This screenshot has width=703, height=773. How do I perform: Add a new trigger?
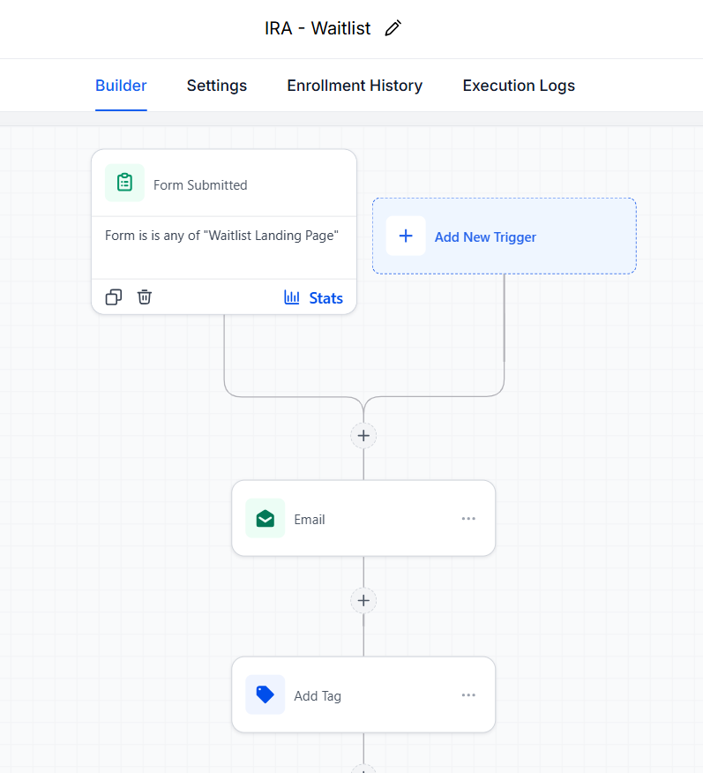pyautogui.click(x=504, y=236)
